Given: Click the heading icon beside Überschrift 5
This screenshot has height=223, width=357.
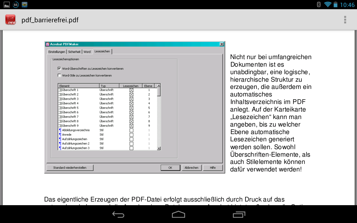Looking at the screenshot, I should (x=60, y=108).
